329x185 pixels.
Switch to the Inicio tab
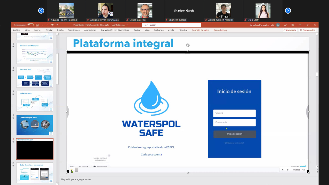coord(27,30)
